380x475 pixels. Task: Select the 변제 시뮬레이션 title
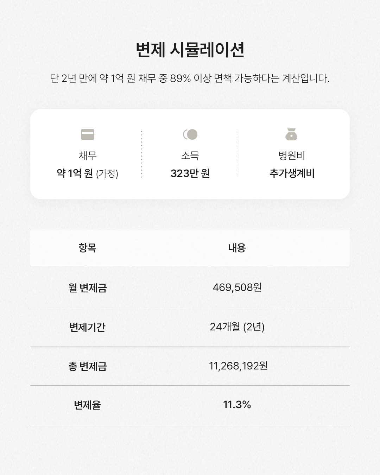[x=190, y=50]
